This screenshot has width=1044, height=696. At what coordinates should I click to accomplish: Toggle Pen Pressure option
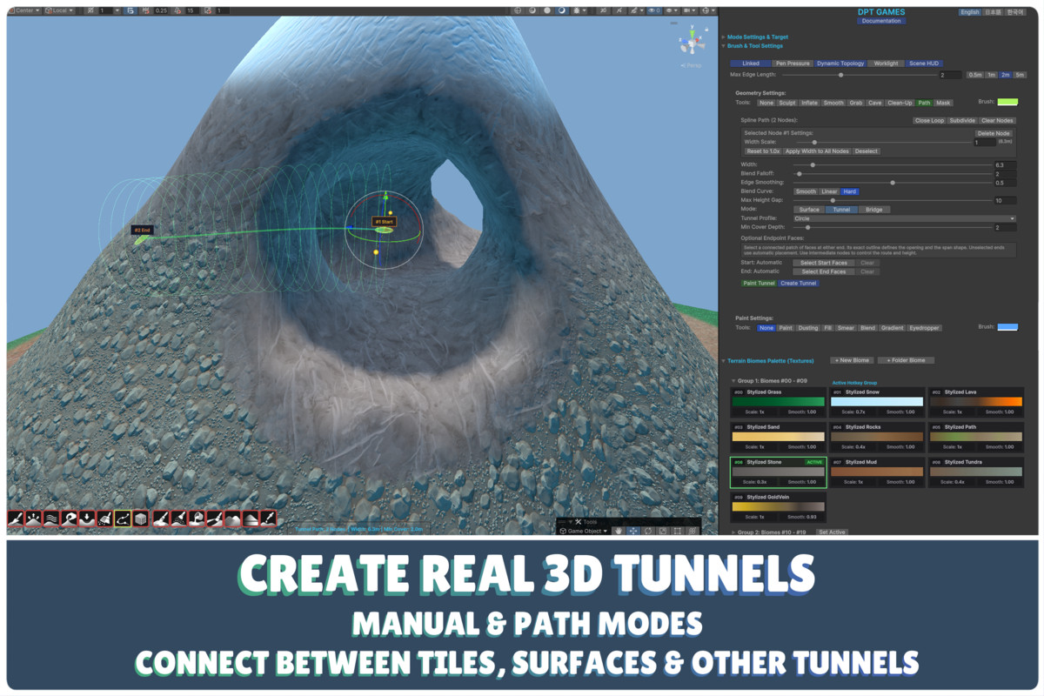(793, 64)
